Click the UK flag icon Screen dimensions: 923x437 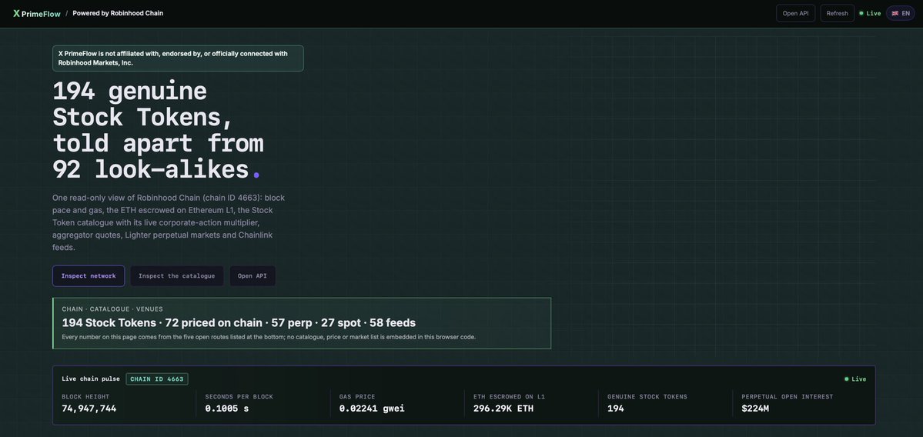pyautogui.click(x=895, y=13)
